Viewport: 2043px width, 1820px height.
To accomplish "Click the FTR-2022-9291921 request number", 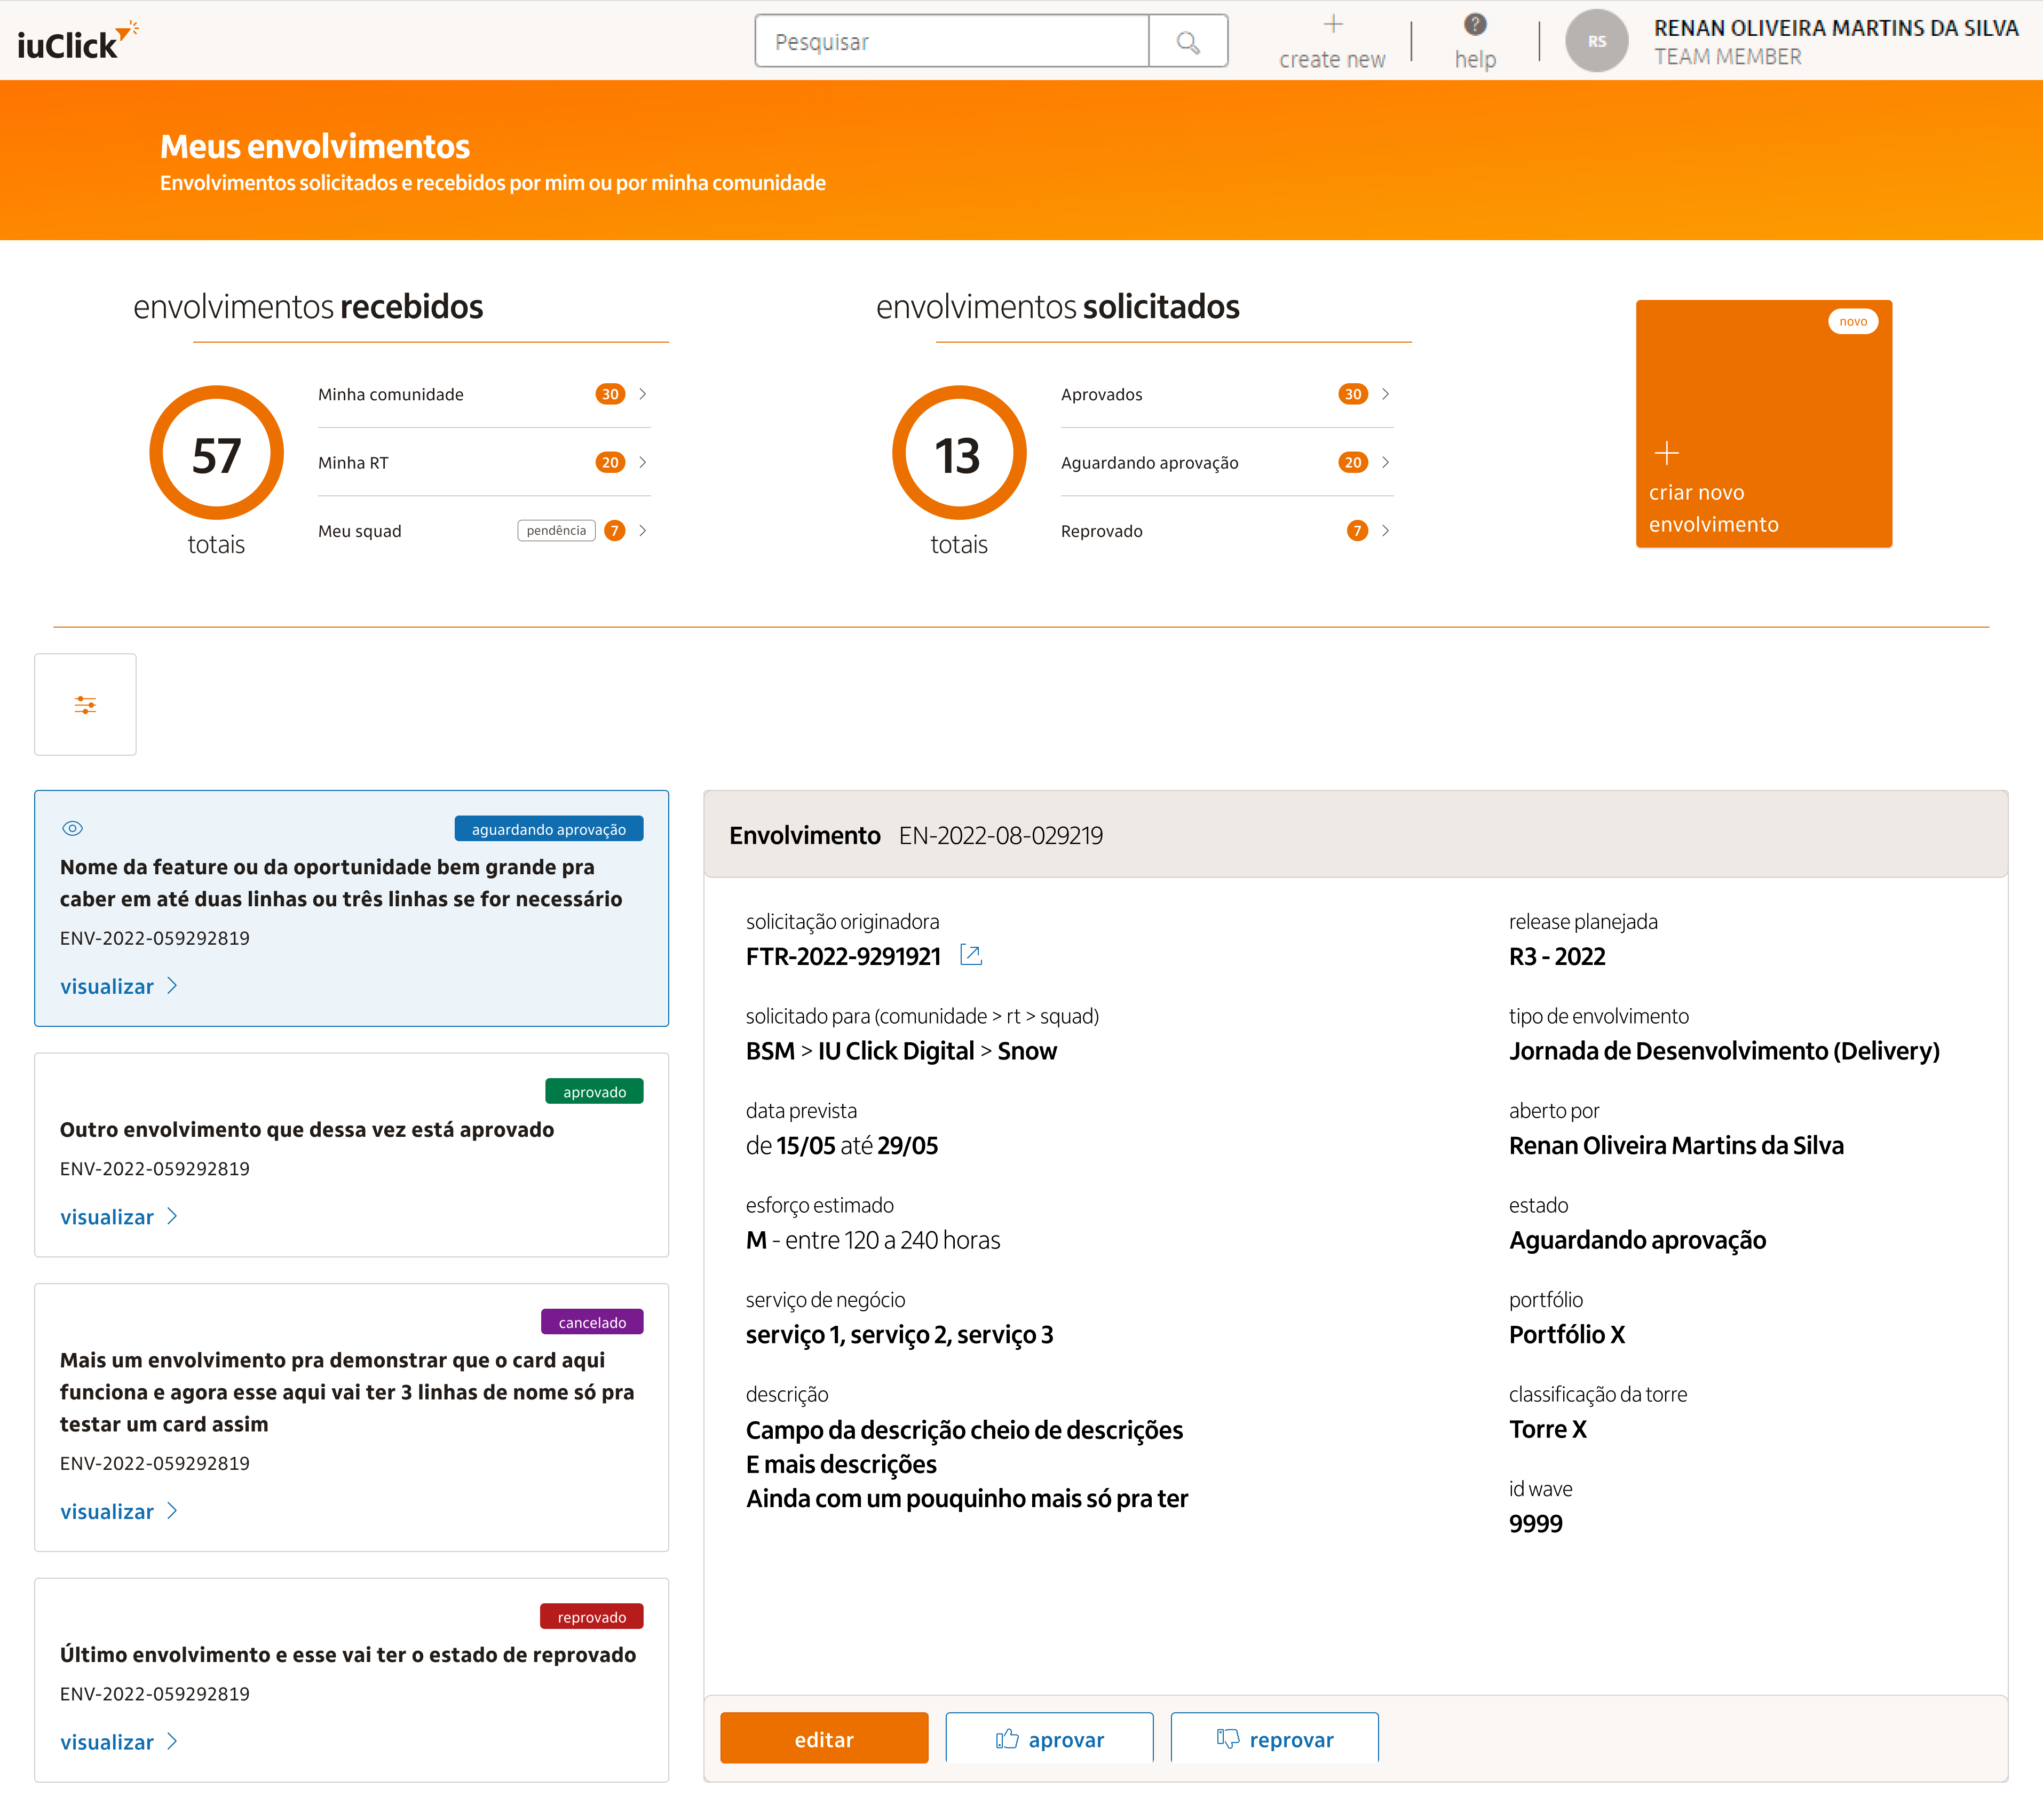I will pyautogui.click(x=843, y=956).
